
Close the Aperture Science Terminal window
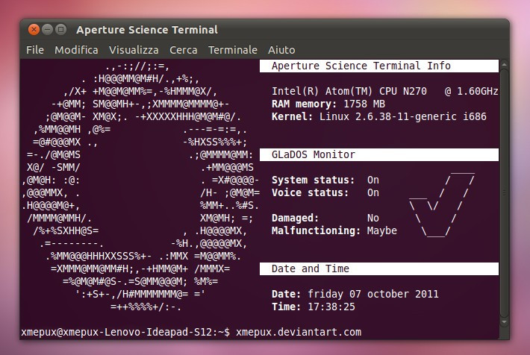pyautogui.click(x=34, y=30)
